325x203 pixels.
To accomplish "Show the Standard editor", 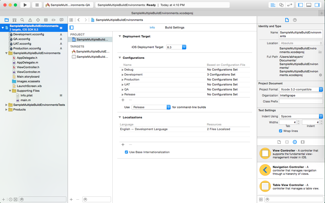I will pyautogui.click(x=273, y=5).
